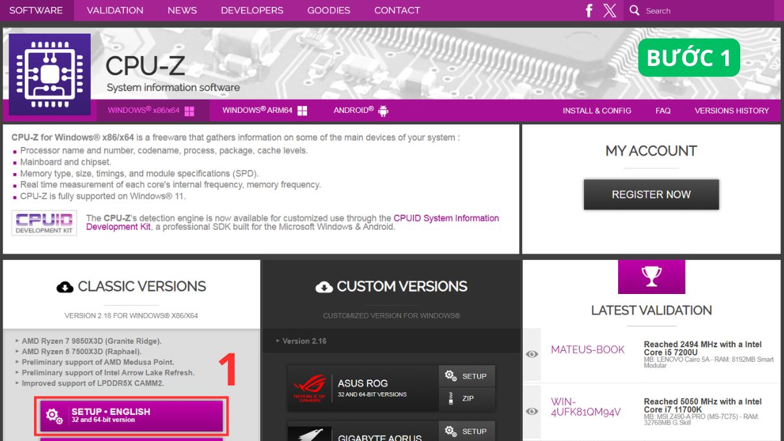Click GIGABYTE AORUS SETUP button
The height and width of the screenshot is (441, 784).
tap(467, 431)
